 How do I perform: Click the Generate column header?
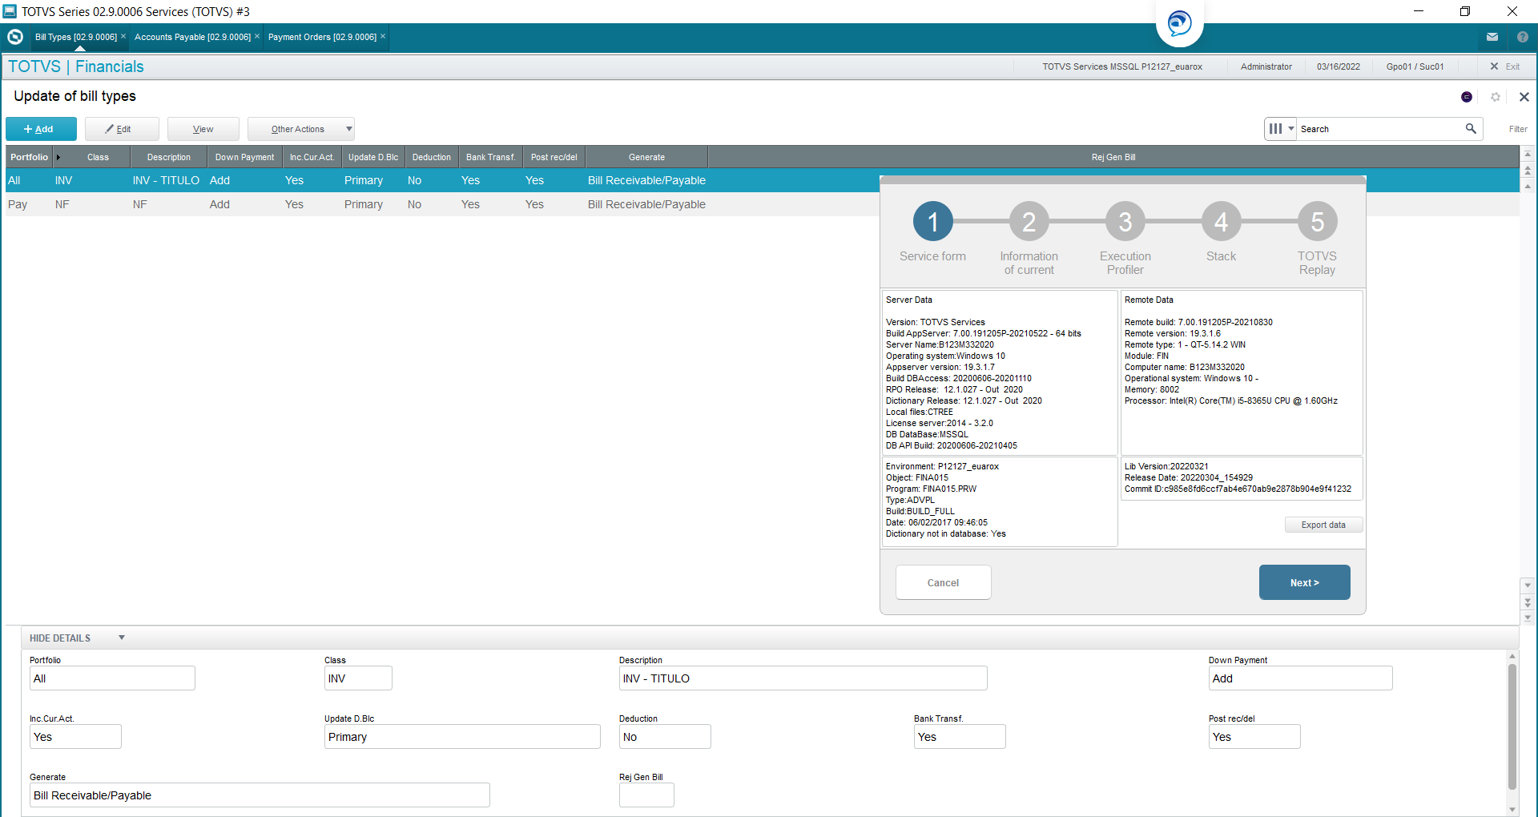pyautogui.click(x=646, y=157)
